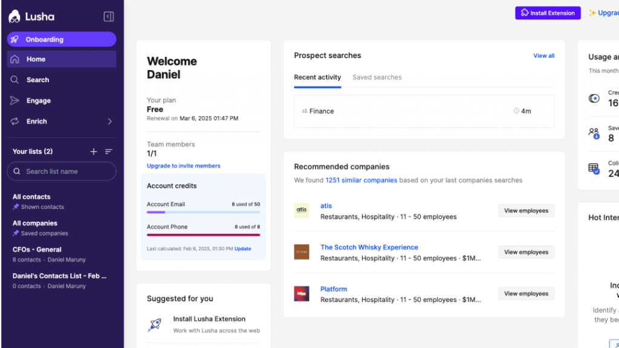Open The Scotch Whisky Experience link
Screen dimensions: 619x348
tap(369, 247)
